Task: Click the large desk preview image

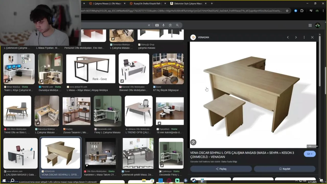Action: coord(253,95)
